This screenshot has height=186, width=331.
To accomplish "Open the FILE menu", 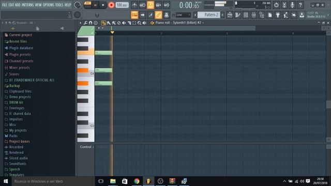I will click(x=5, y=5).
